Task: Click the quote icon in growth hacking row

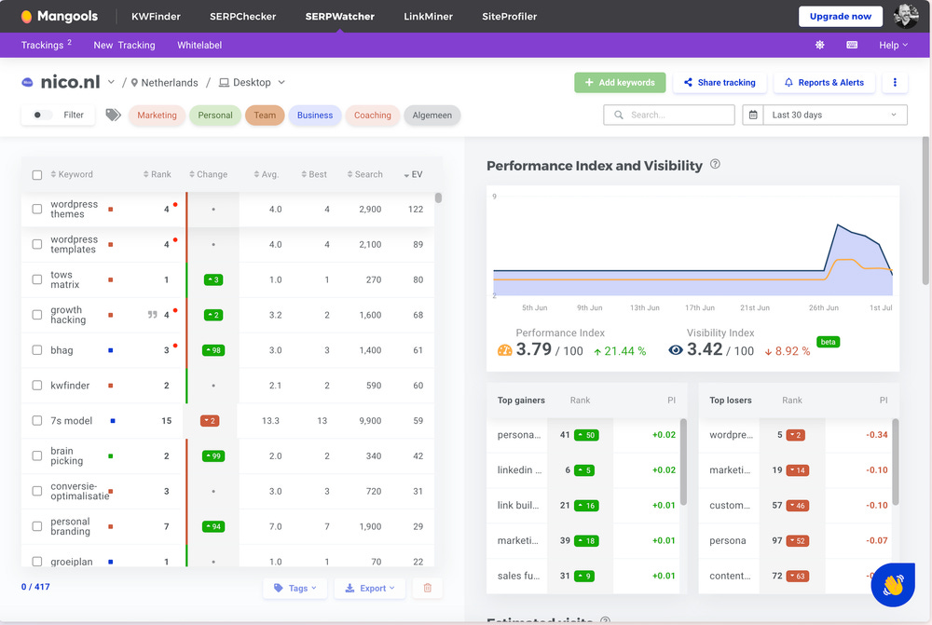Action: click(x=152, y=315)
